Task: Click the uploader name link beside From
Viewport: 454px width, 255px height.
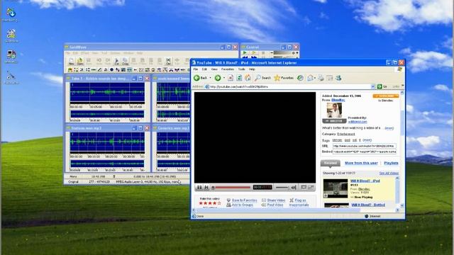Action: [338, 100]
